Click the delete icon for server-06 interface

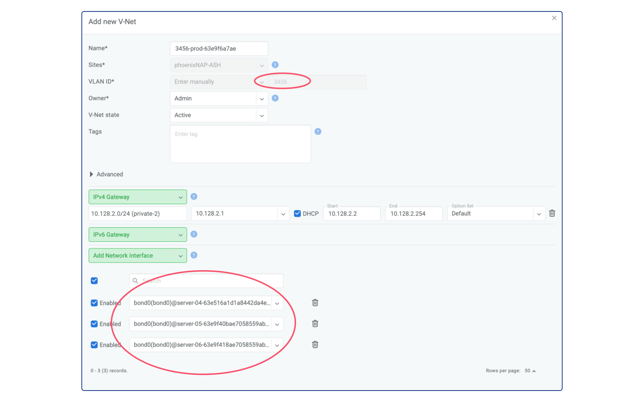(x=315, y=345)
